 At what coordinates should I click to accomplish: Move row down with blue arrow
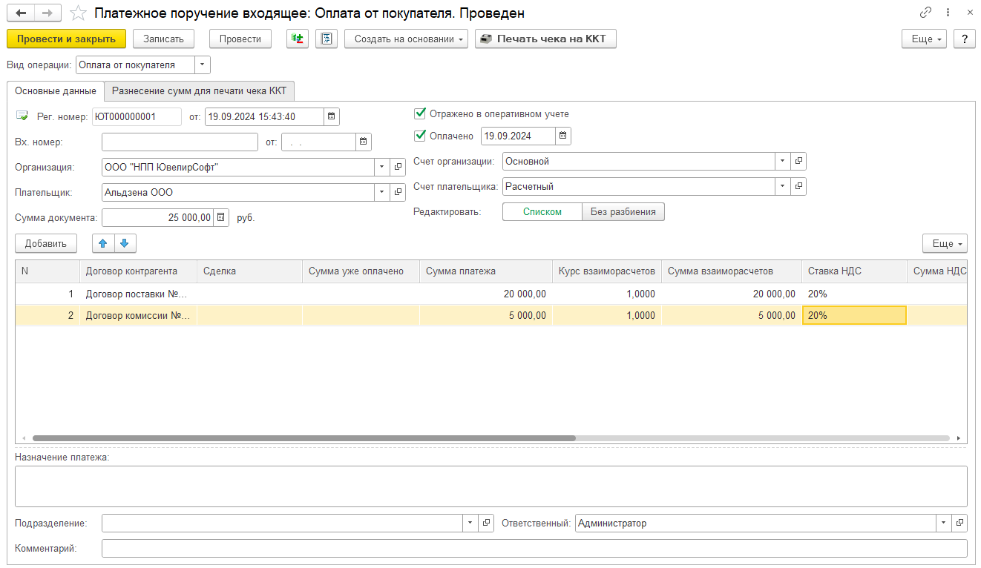125,243
